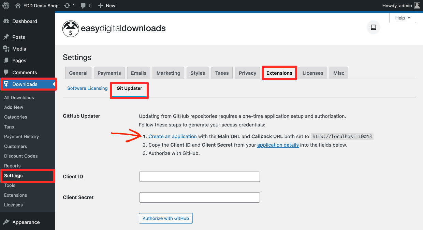Click the Comments label in the sidebar
The height and width of the screenshot is (230, 423).
coord(25,72)
